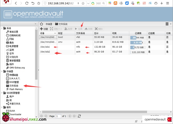Screen dimensions: 173x124
Task: Collapse the 访问权限管理 tree section
Action: 2,93
